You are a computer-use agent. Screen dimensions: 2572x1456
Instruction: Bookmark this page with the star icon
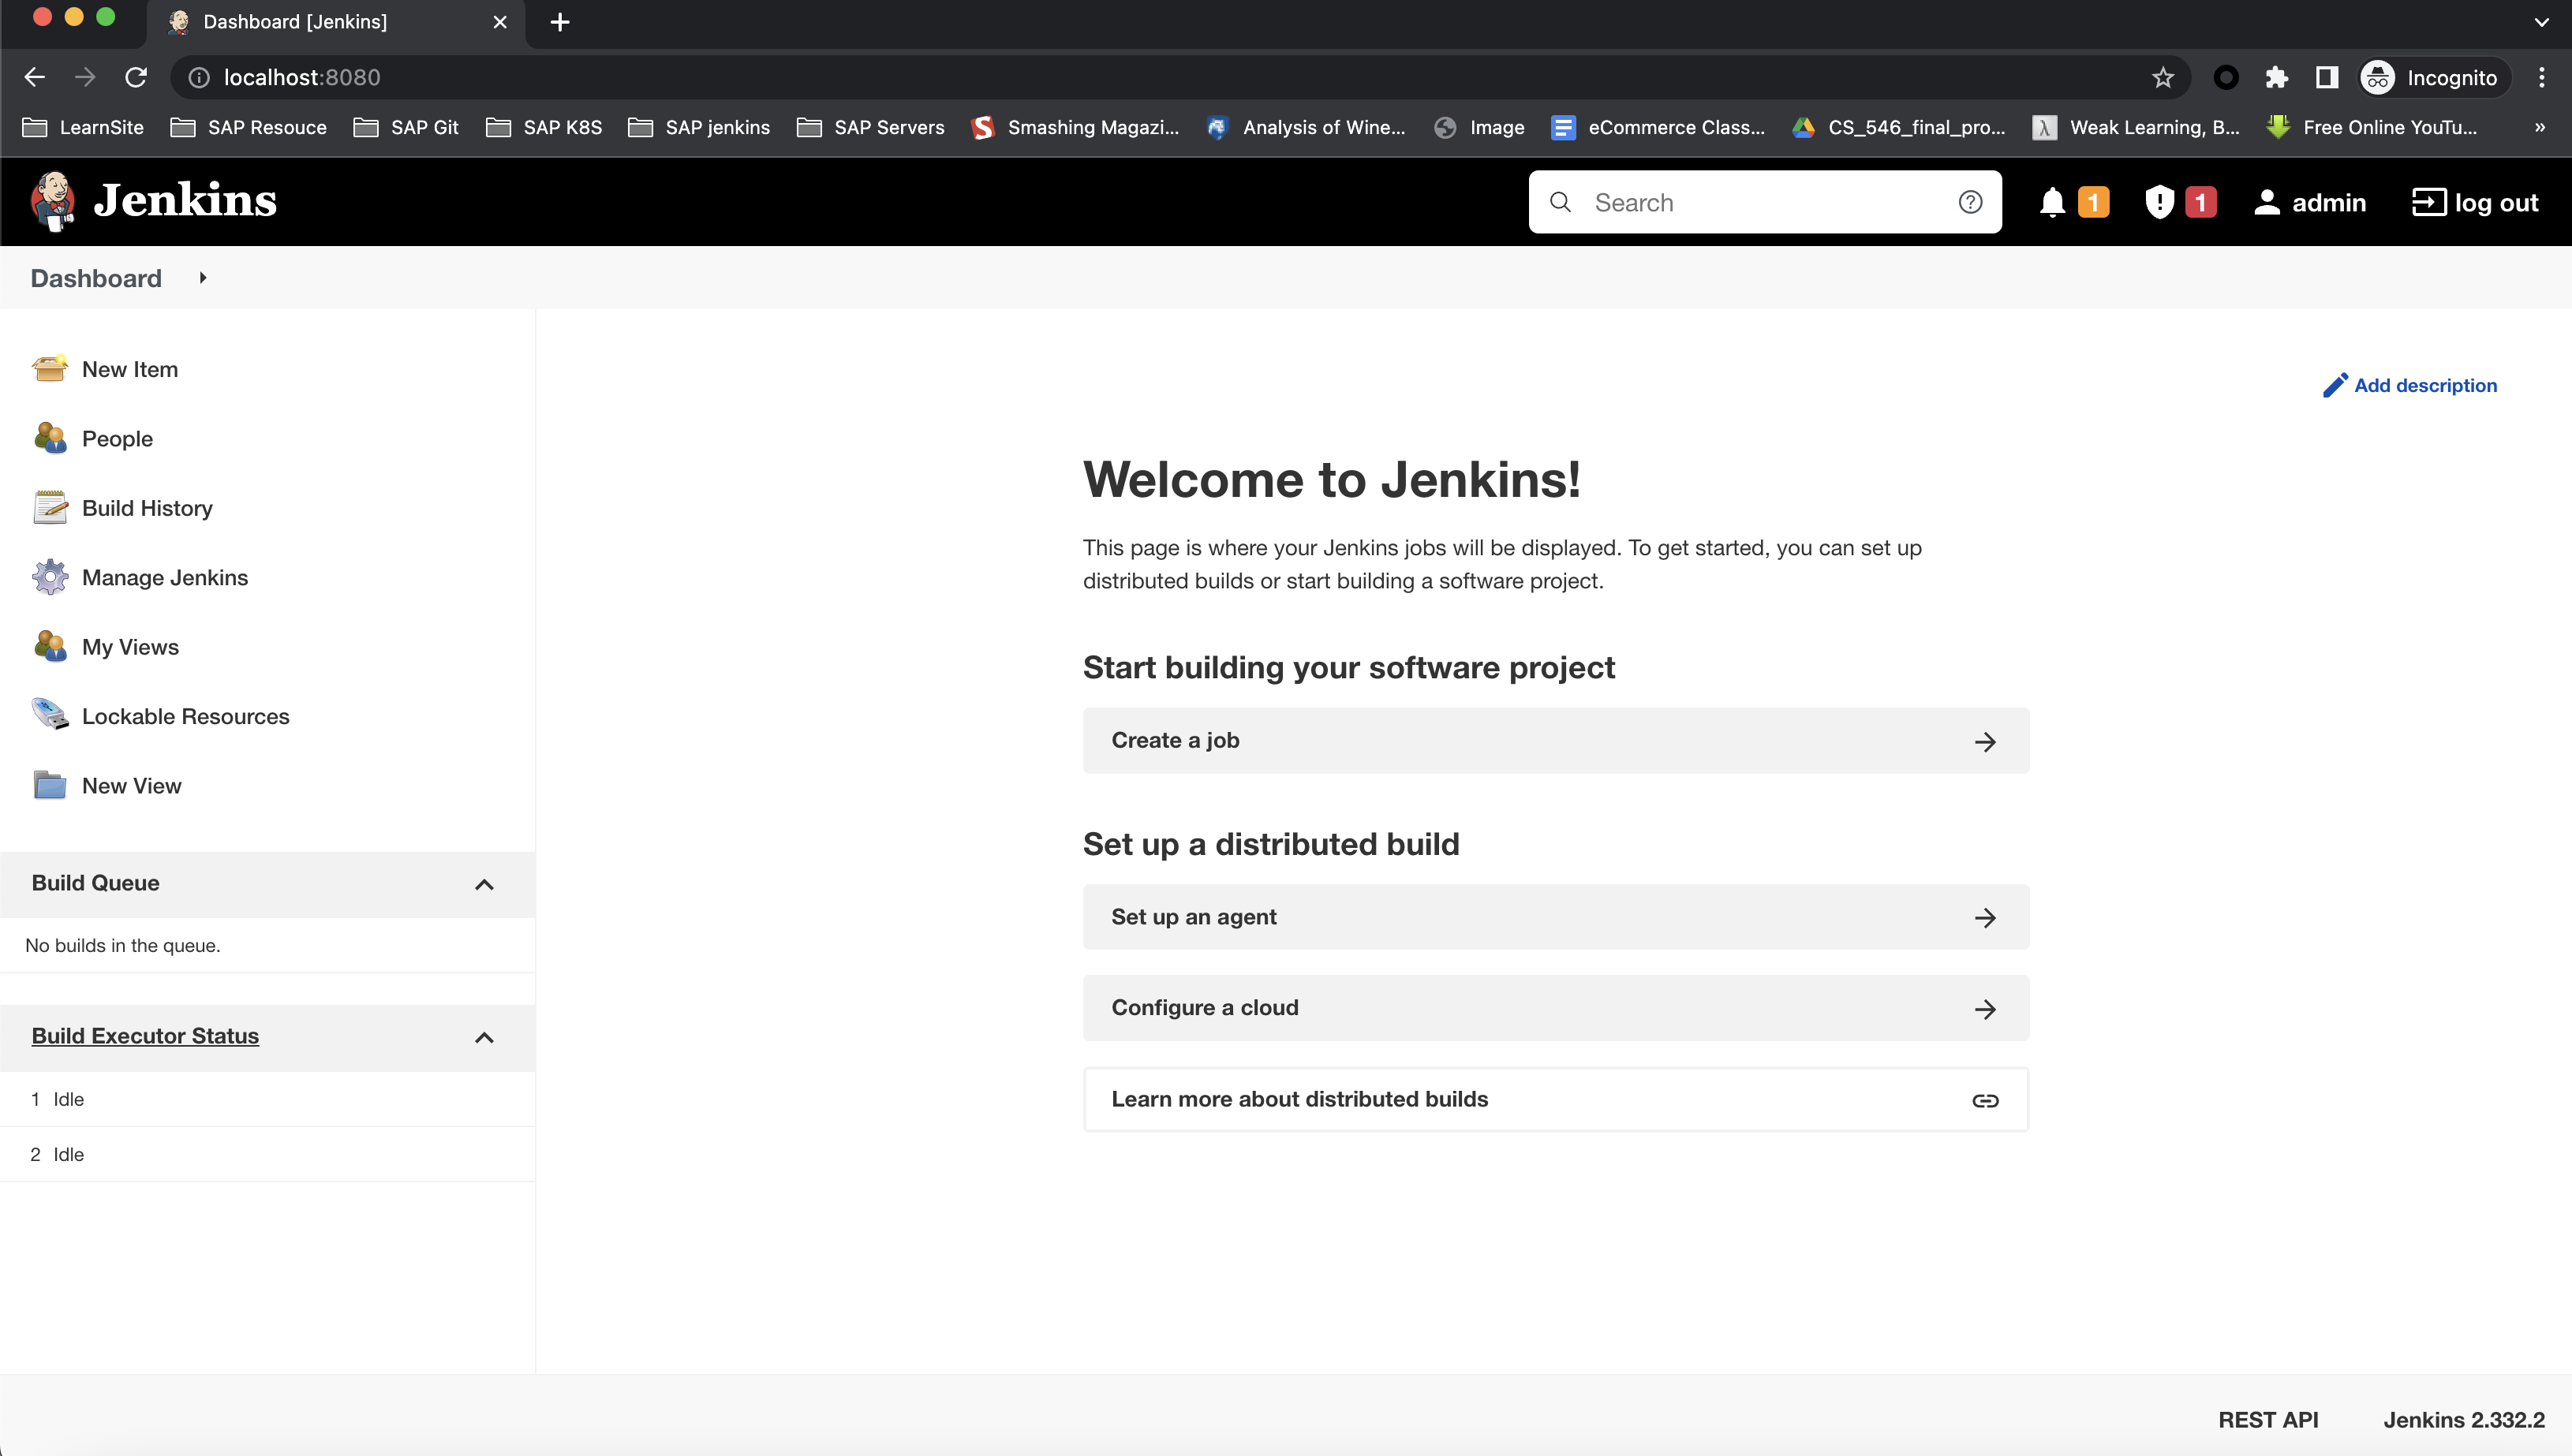2163,78
